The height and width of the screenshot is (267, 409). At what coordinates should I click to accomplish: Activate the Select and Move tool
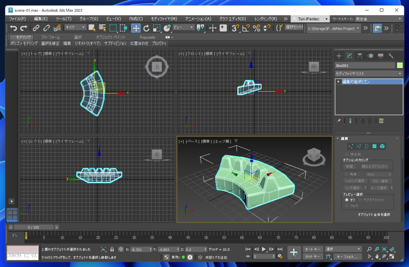click(x=135, y=28)
